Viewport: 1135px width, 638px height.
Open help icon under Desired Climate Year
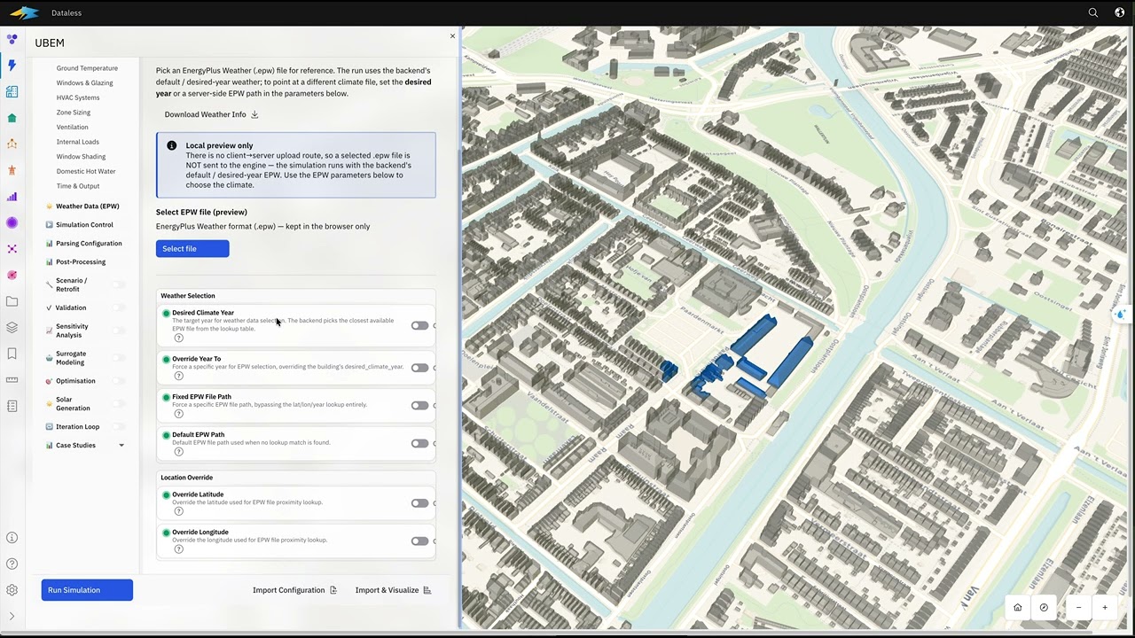pos(178,338)
